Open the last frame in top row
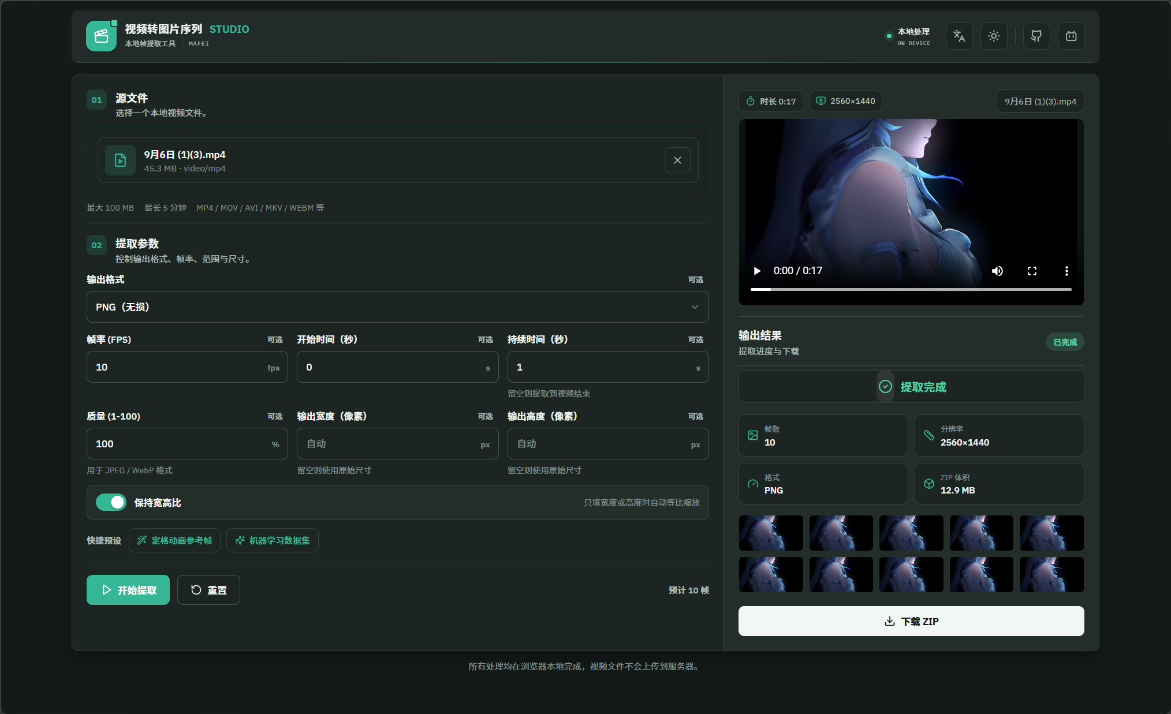Screen dimensions: 1171x714 [x=1051, y=533]
